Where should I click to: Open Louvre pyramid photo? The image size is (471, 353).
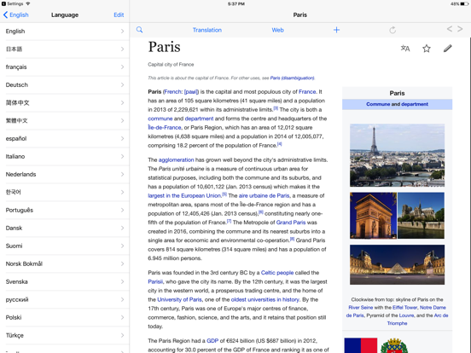pos(397,264)
